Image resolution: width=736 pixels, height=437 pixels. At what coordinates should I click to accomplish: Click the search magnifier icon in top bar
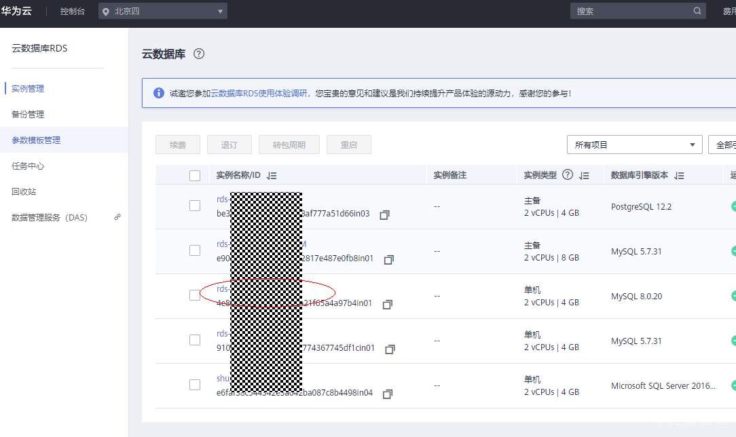tap(697, 11)
